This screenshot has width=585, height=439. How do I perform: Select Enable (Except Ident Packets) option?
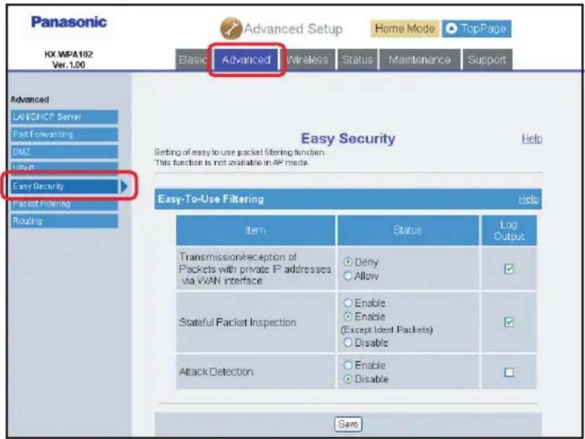coord(347,316)
